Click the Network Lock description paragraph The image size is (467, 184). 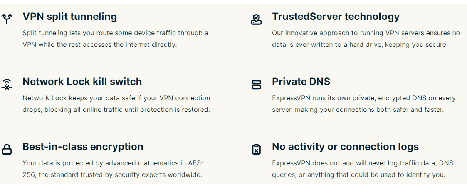(116, 104)
